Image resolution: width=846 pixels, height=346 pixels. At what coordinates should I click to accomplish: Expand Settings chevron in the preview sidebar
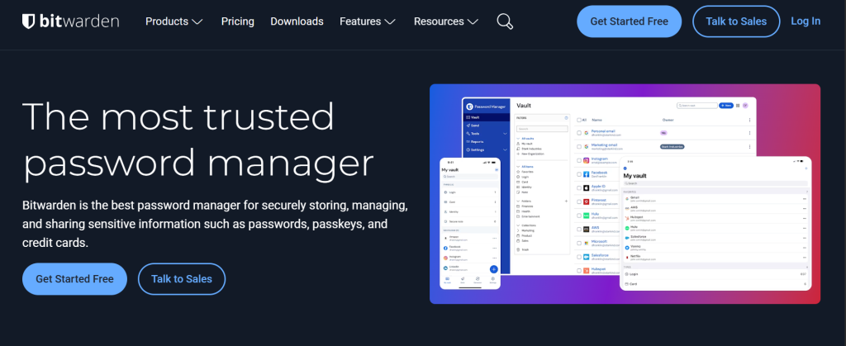(x=505, y=149)
